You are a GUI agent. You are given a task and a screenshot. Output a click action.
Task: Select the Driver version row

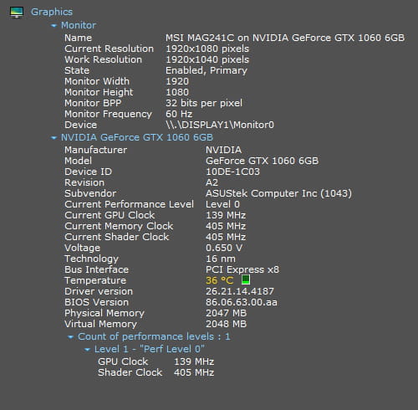click(x=169, y=291)
